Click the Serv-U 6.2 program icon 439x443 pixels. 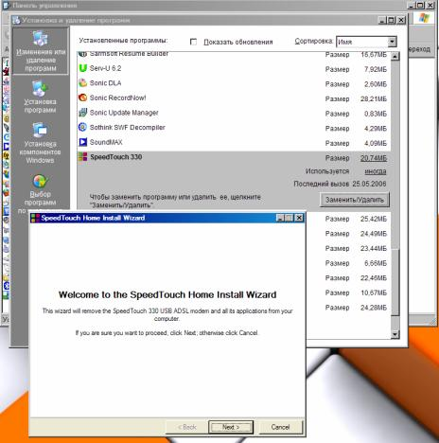tap(82, 68)
